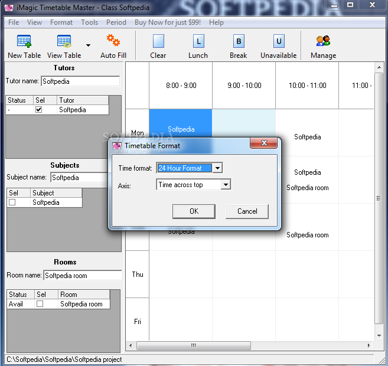
Task: Open Buy Now for just $99! menu
Action: coord(168,22)
